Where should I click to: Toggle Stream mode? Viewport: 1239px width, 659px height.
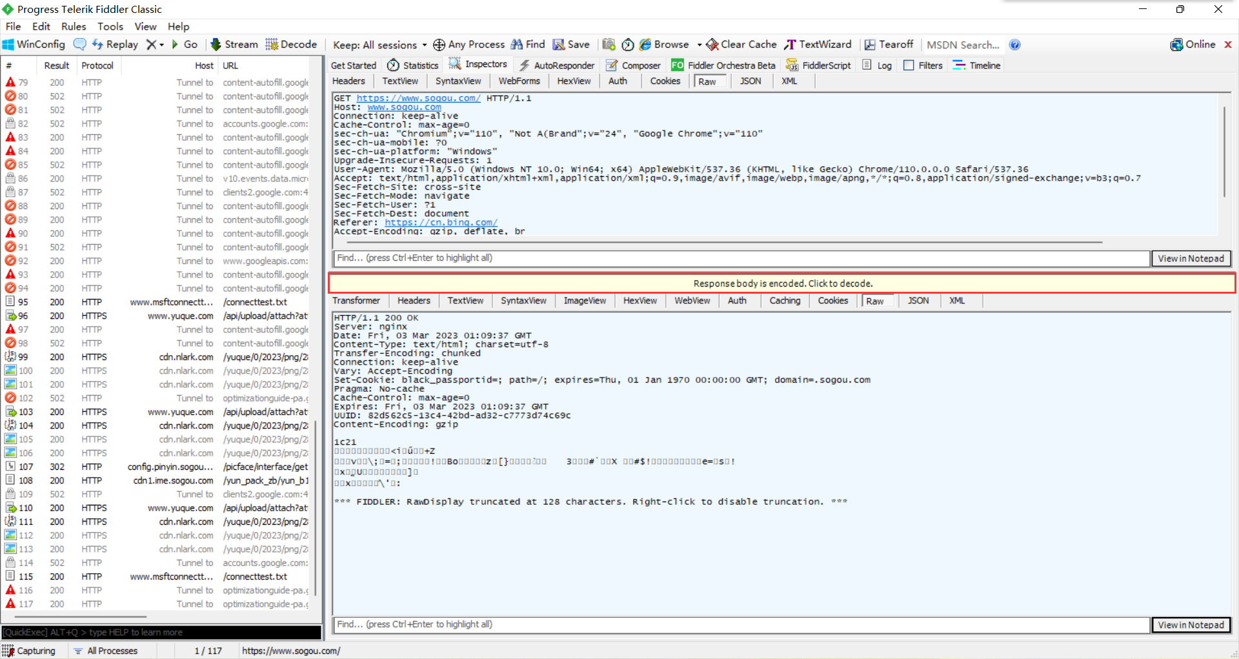tap(234, 45)
